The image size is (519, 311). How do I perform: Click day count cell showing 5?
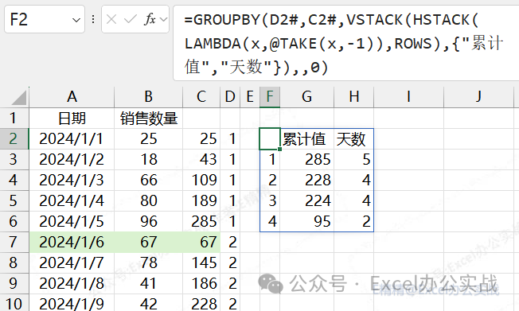click(x=354, y=159)
